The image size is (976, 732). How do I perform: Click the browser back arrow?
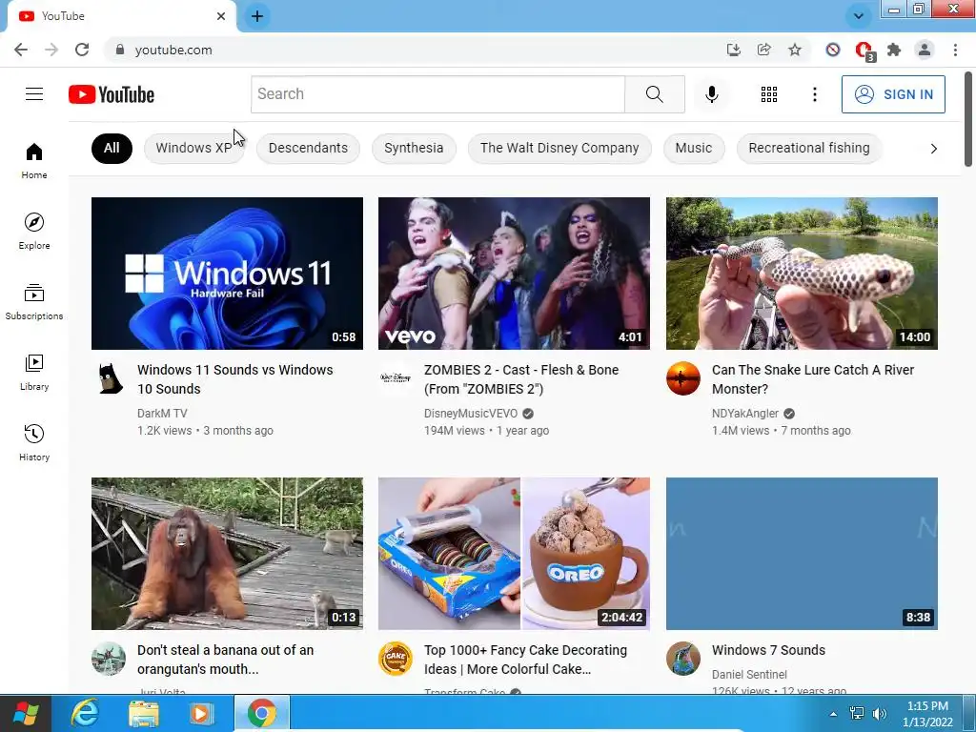tap(21, 50)
